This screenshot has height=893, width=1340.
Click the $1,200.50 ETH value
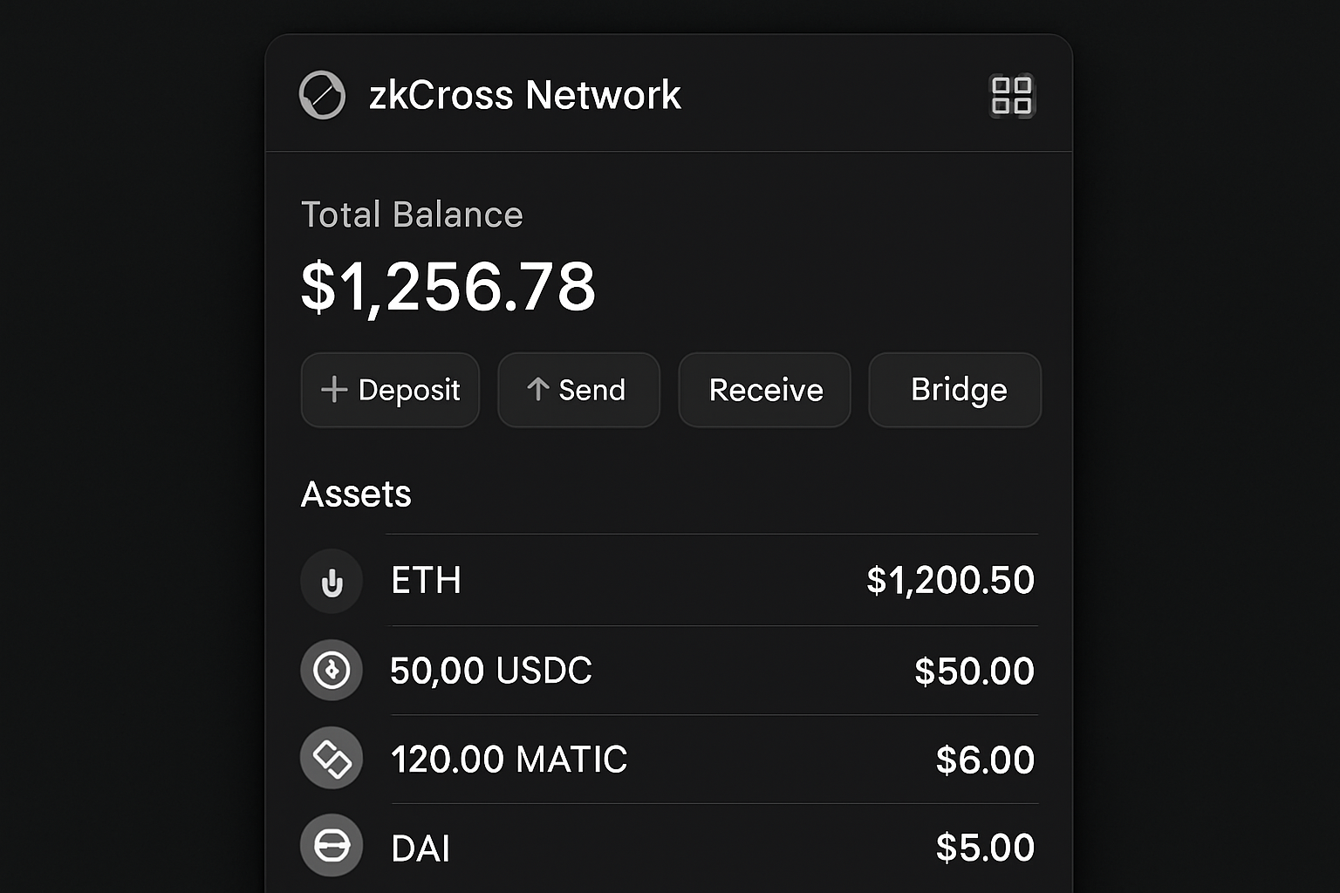click(x=950, y=581)
